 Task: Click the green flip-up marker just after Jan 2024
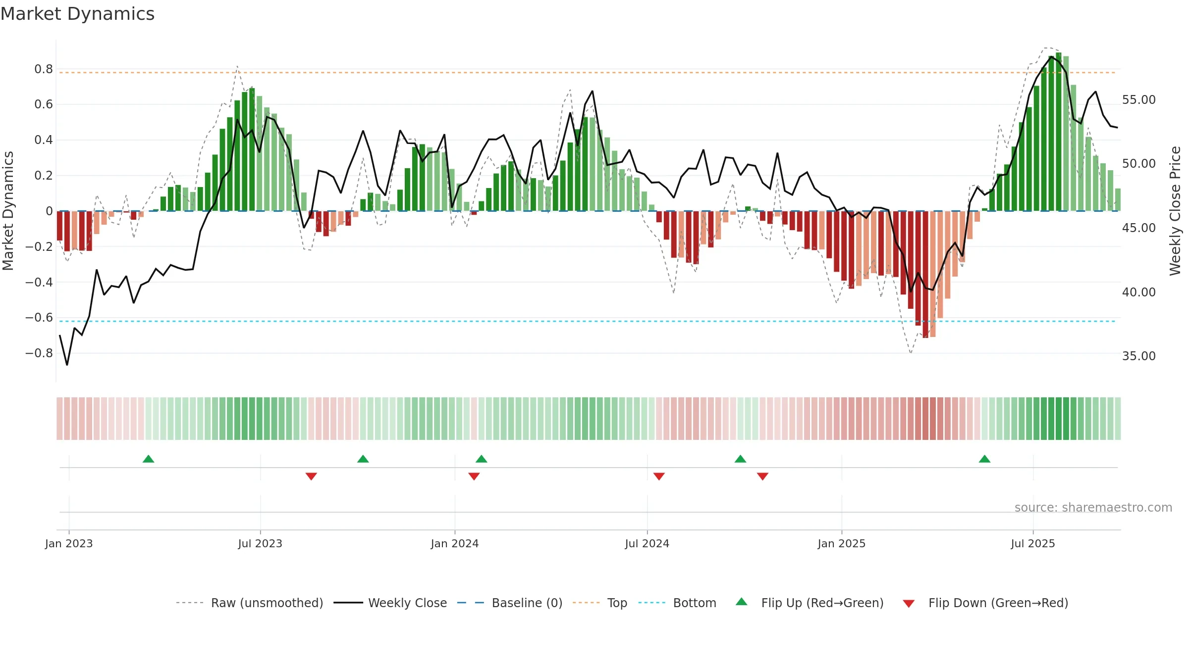pos(482,459)
